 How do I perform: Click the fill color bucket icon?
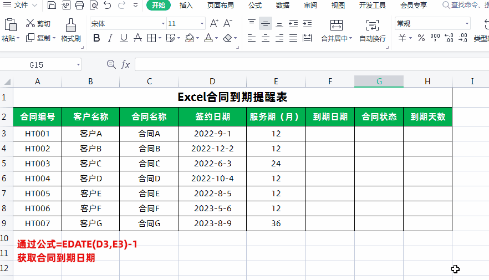click(189, 38)
